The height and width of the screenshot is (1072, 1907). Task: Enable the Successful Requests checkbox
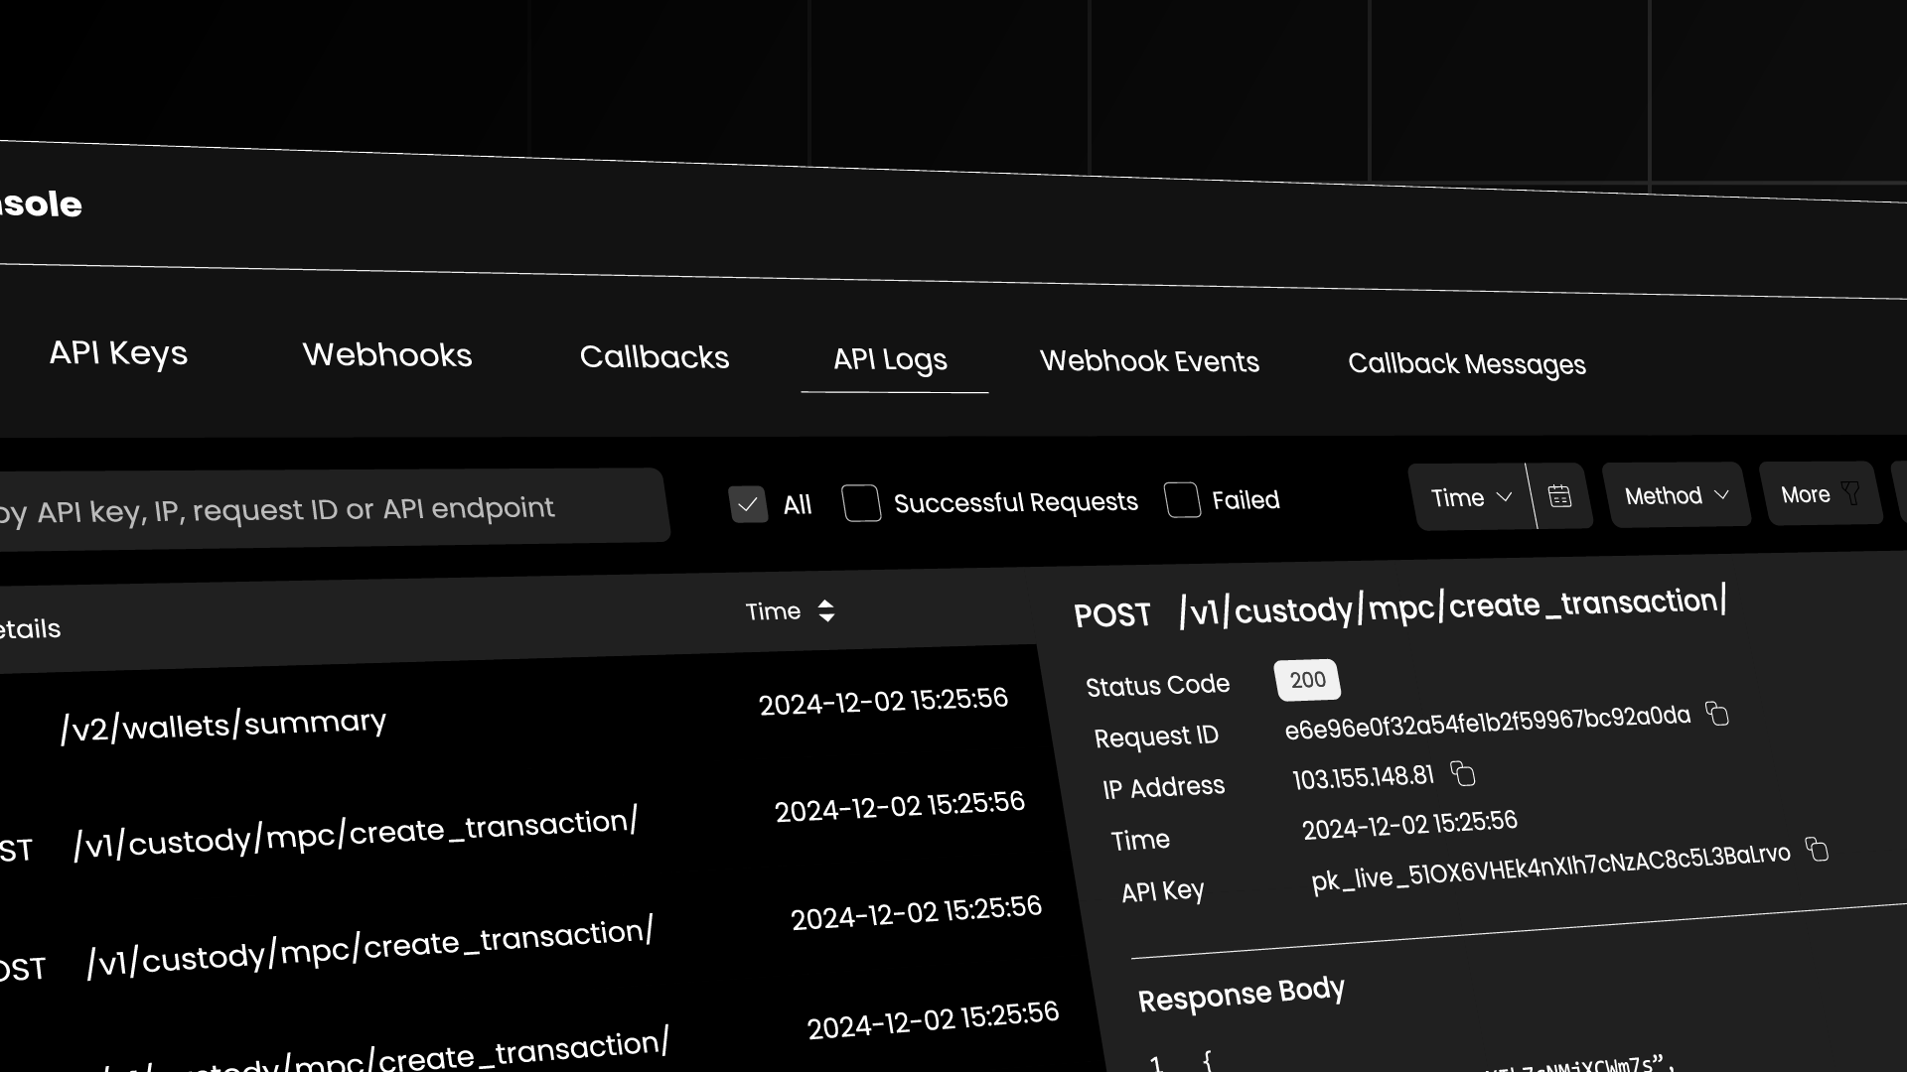pyautogui.click(x=861, y=503)
